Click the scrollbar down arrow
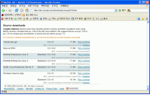The image size is (150, 95). [148, 89]
